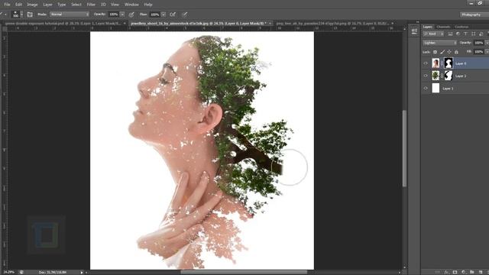Switch to the third document tab (.png)

click(x=332, y=24)
